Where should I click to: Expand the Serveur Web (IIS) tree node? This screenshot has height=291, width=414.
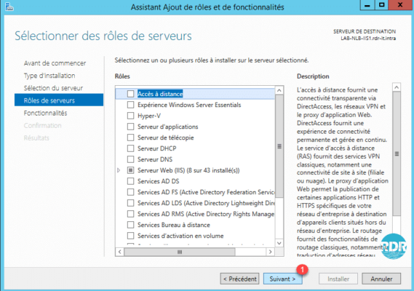[x=119, y=170]
